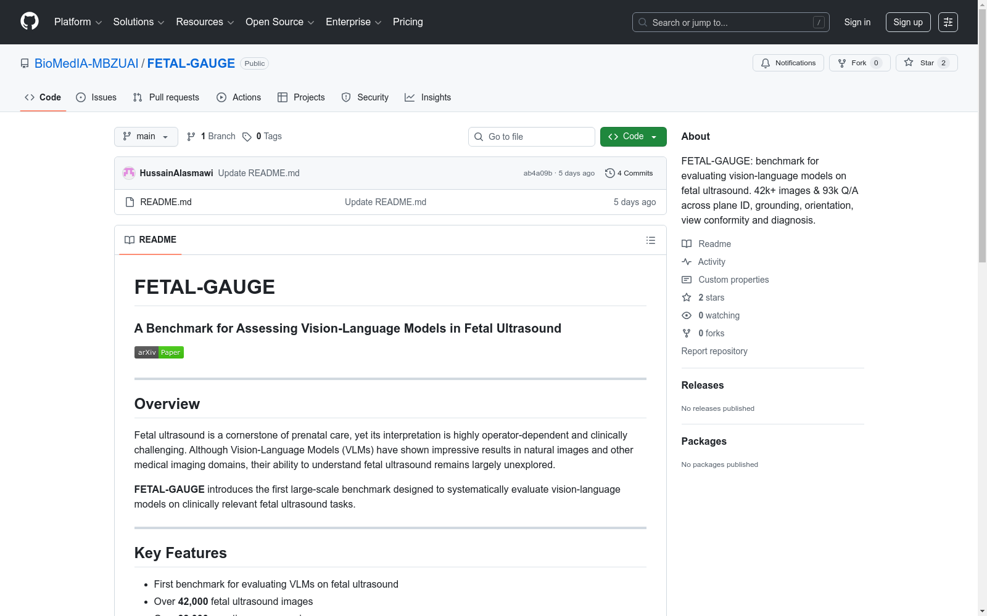
Task: Open the README outline list icon
Action: click(650, 240)
